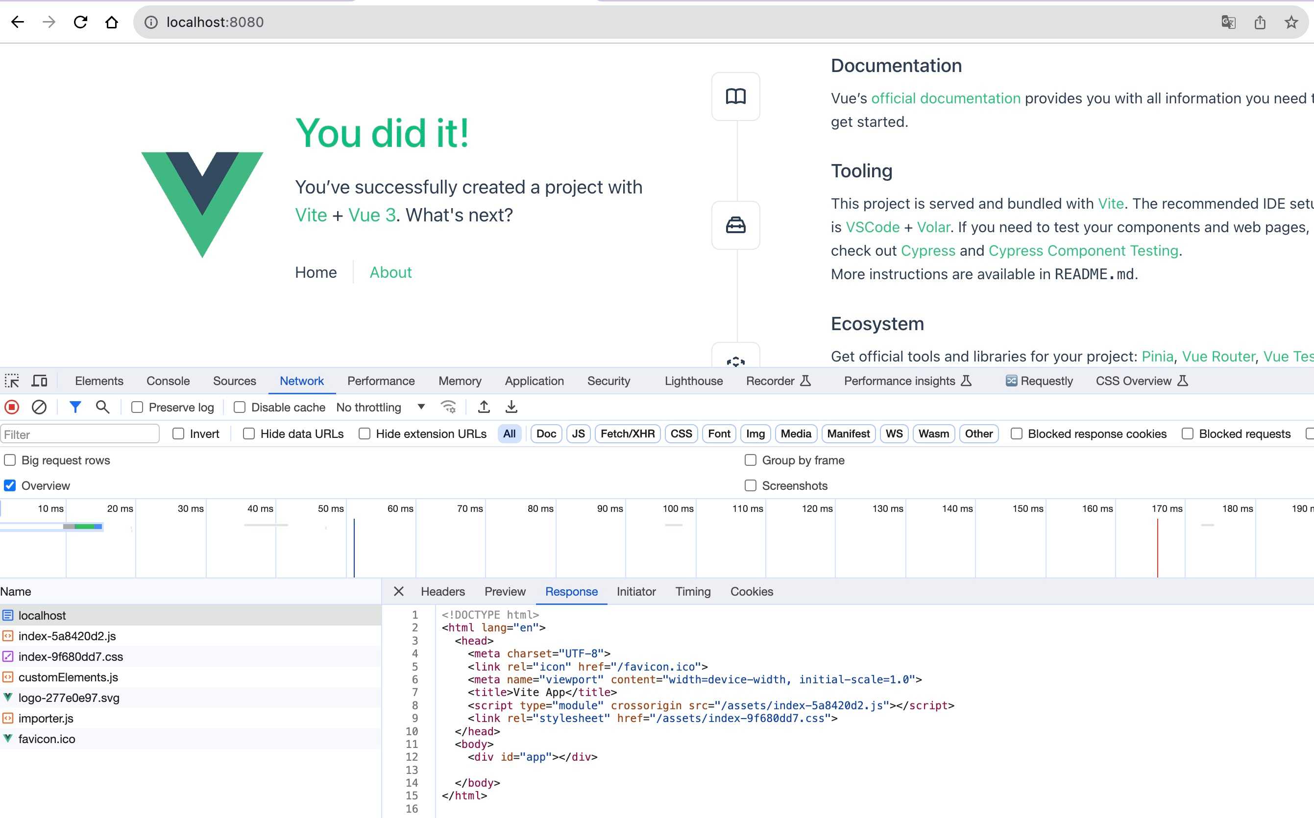Switch to the Elements tab
Image resolution: width=1314 pixels, height=818 pixels.
(99, 381)
